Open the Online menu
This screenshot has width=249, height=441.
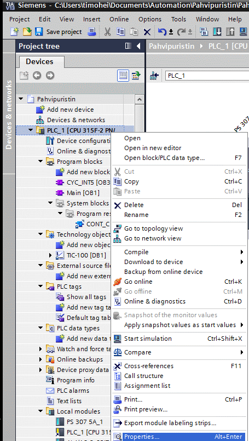click(119, 19)
